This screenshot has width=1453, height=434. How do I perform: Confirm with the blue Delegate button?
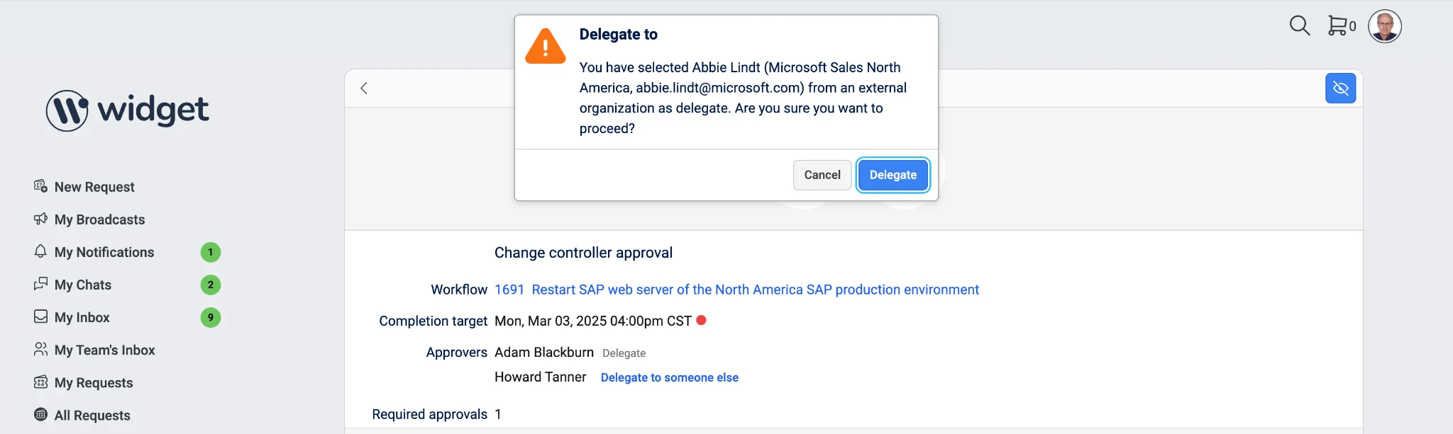click(893, 175)
